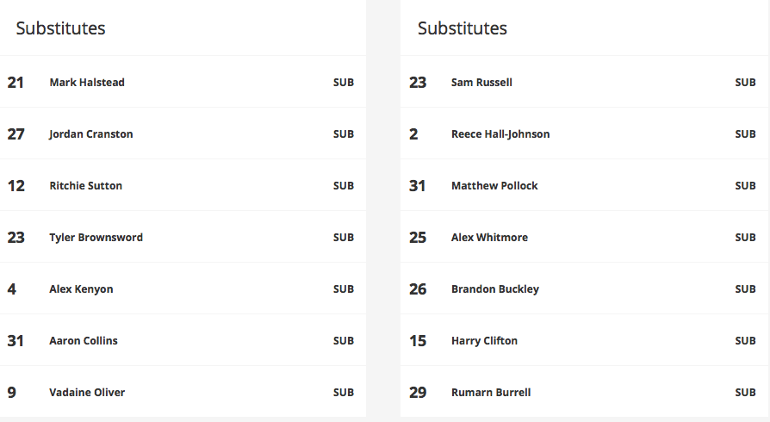
Task: Click squad number 9 for Vadaine Oliver
Action: [12, 392]
